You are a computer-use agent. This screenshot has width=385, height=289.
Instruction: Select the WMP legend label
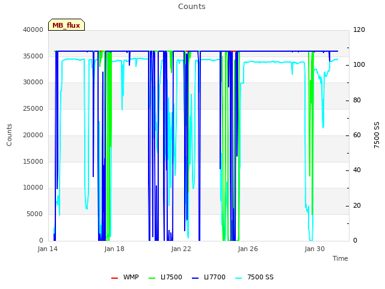pyautogui.click(x=131, y=277)
